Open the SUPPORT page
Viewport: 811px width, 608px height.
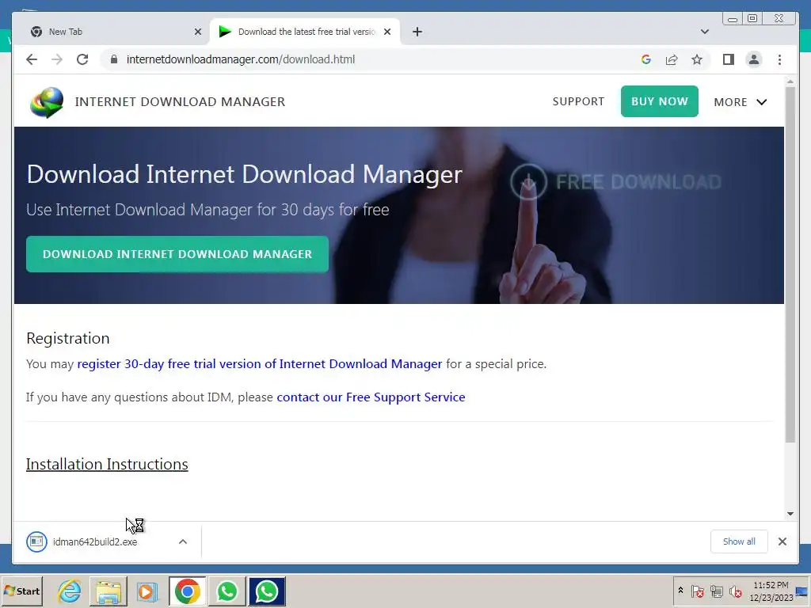(578, 101)
